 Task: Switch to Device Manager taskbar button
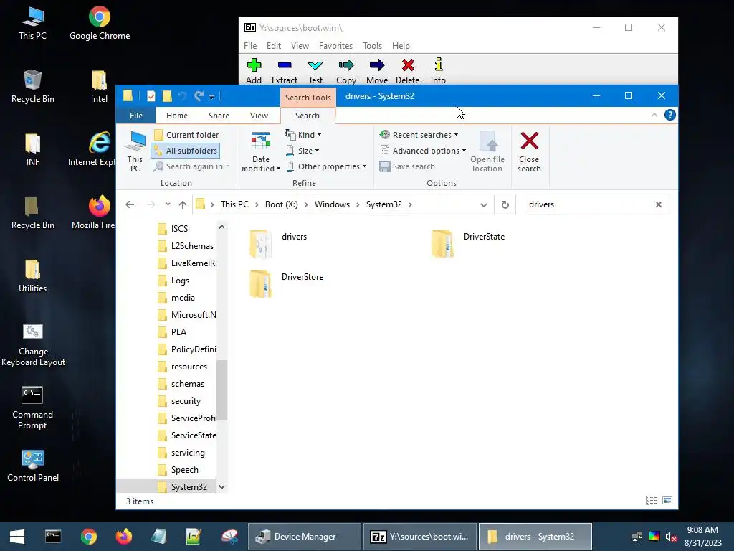(x=305, y=537)
